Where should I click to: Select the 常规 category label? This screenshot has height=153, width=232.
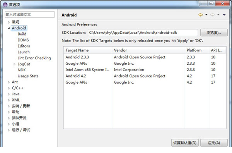(15, 22)
